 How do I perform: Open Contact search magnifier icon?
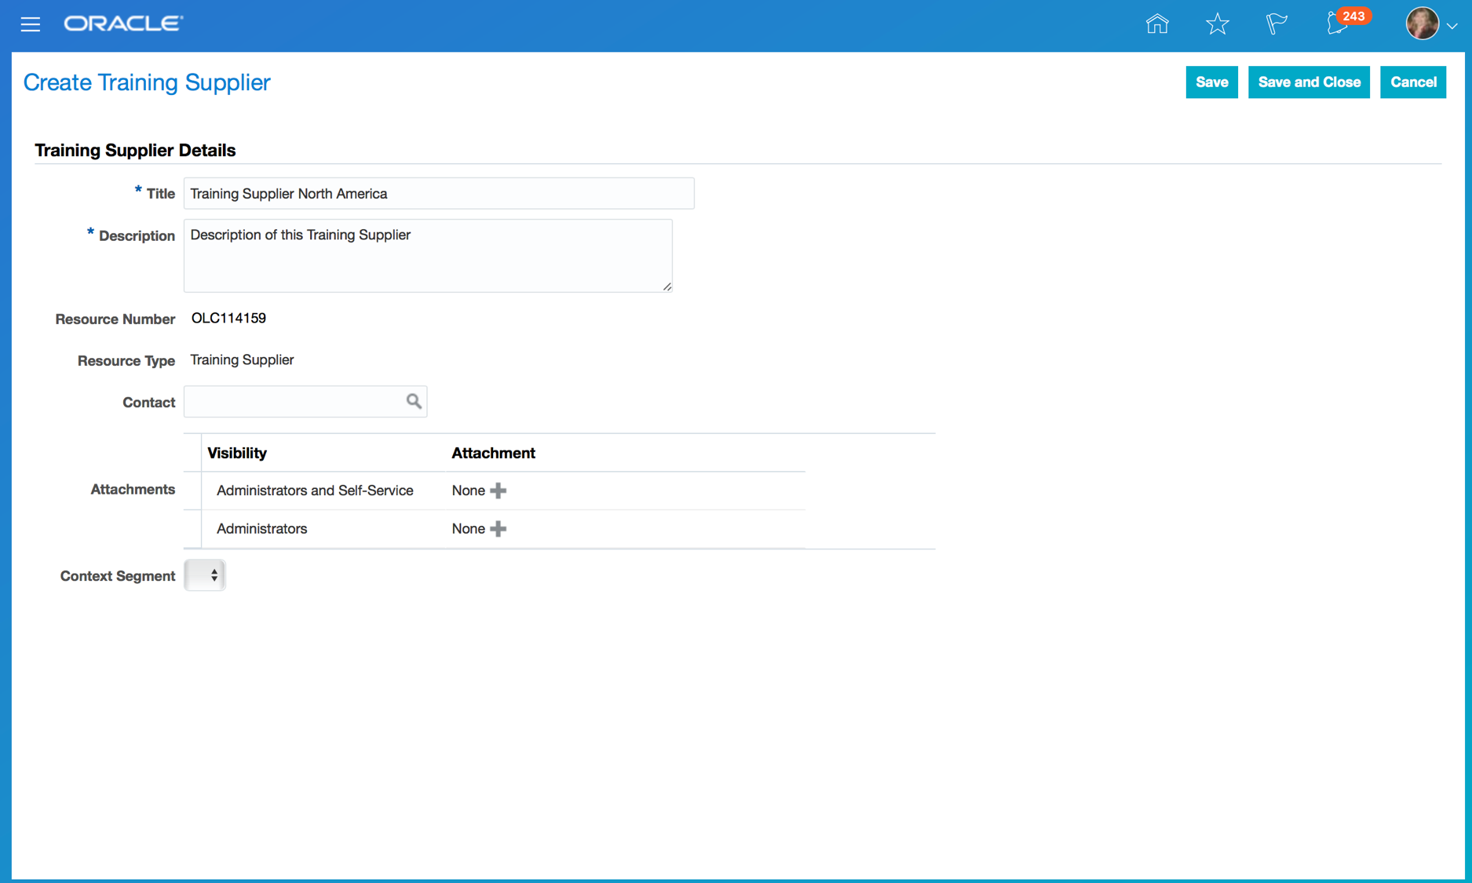414,402
